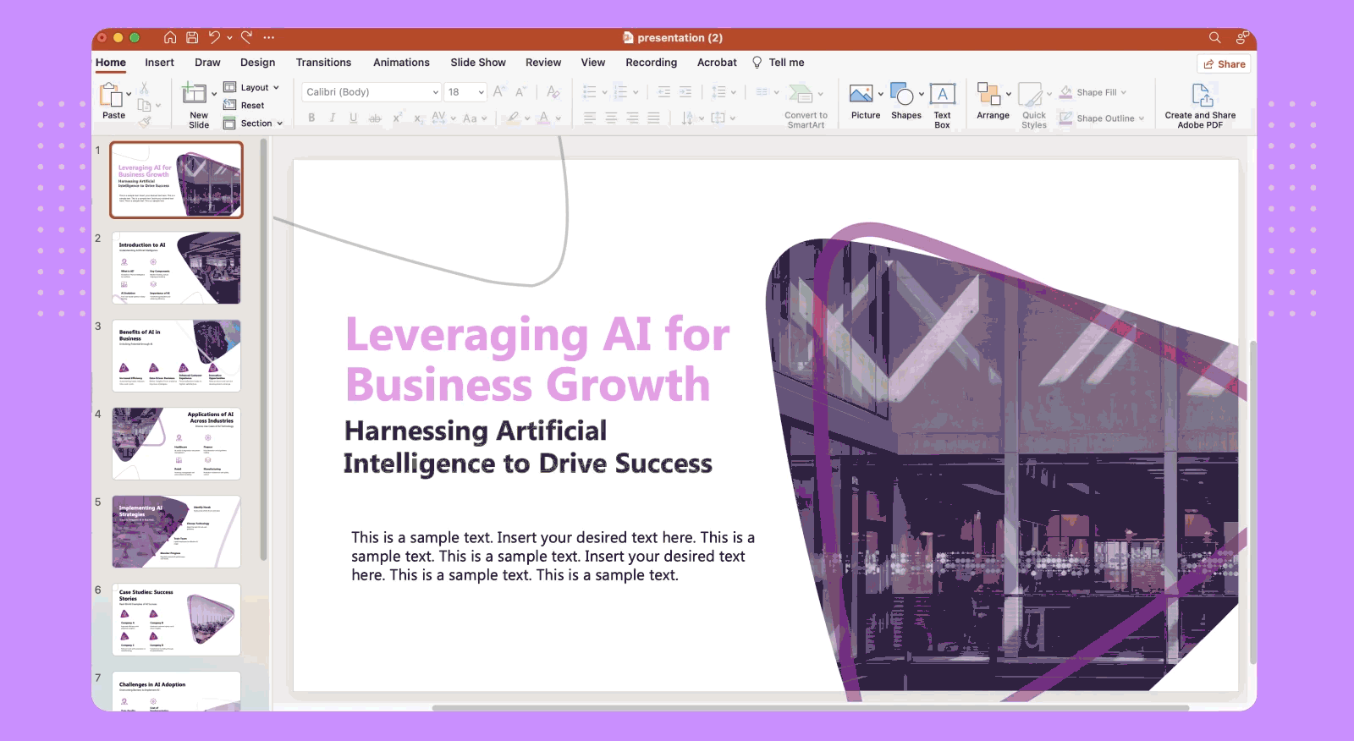1354x741 pixels.
Task: Select slide 2 Introduction to AI thumbnail
Action: 176,268
